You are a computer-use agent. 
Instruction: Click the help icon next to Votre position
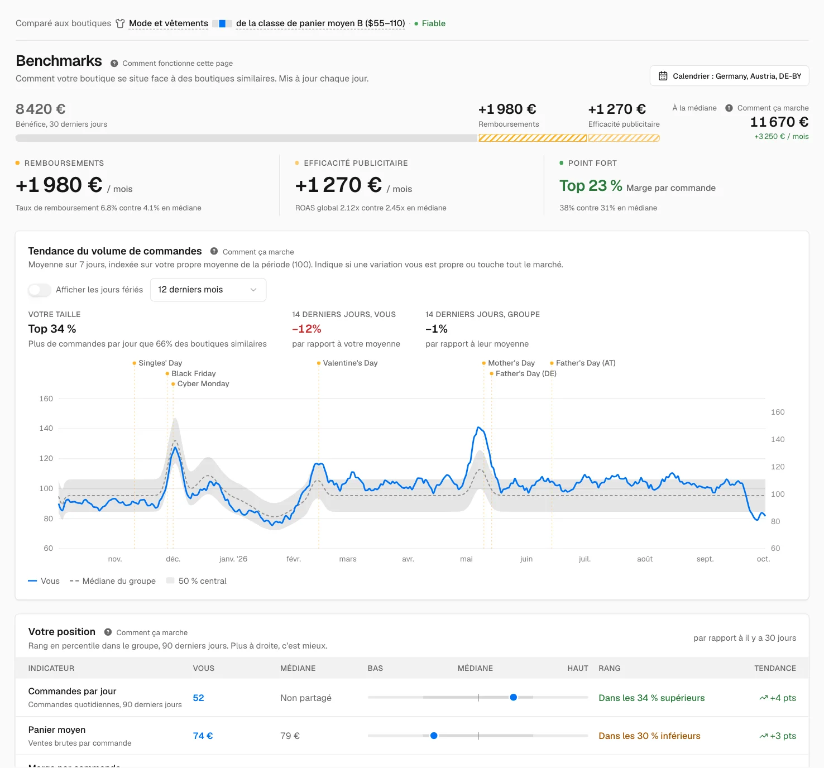click(108, 632)
